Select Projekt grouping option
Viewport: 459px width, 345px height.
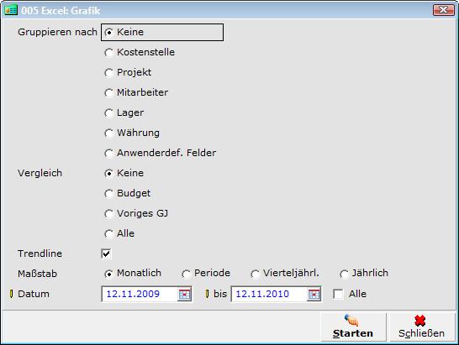128,72
